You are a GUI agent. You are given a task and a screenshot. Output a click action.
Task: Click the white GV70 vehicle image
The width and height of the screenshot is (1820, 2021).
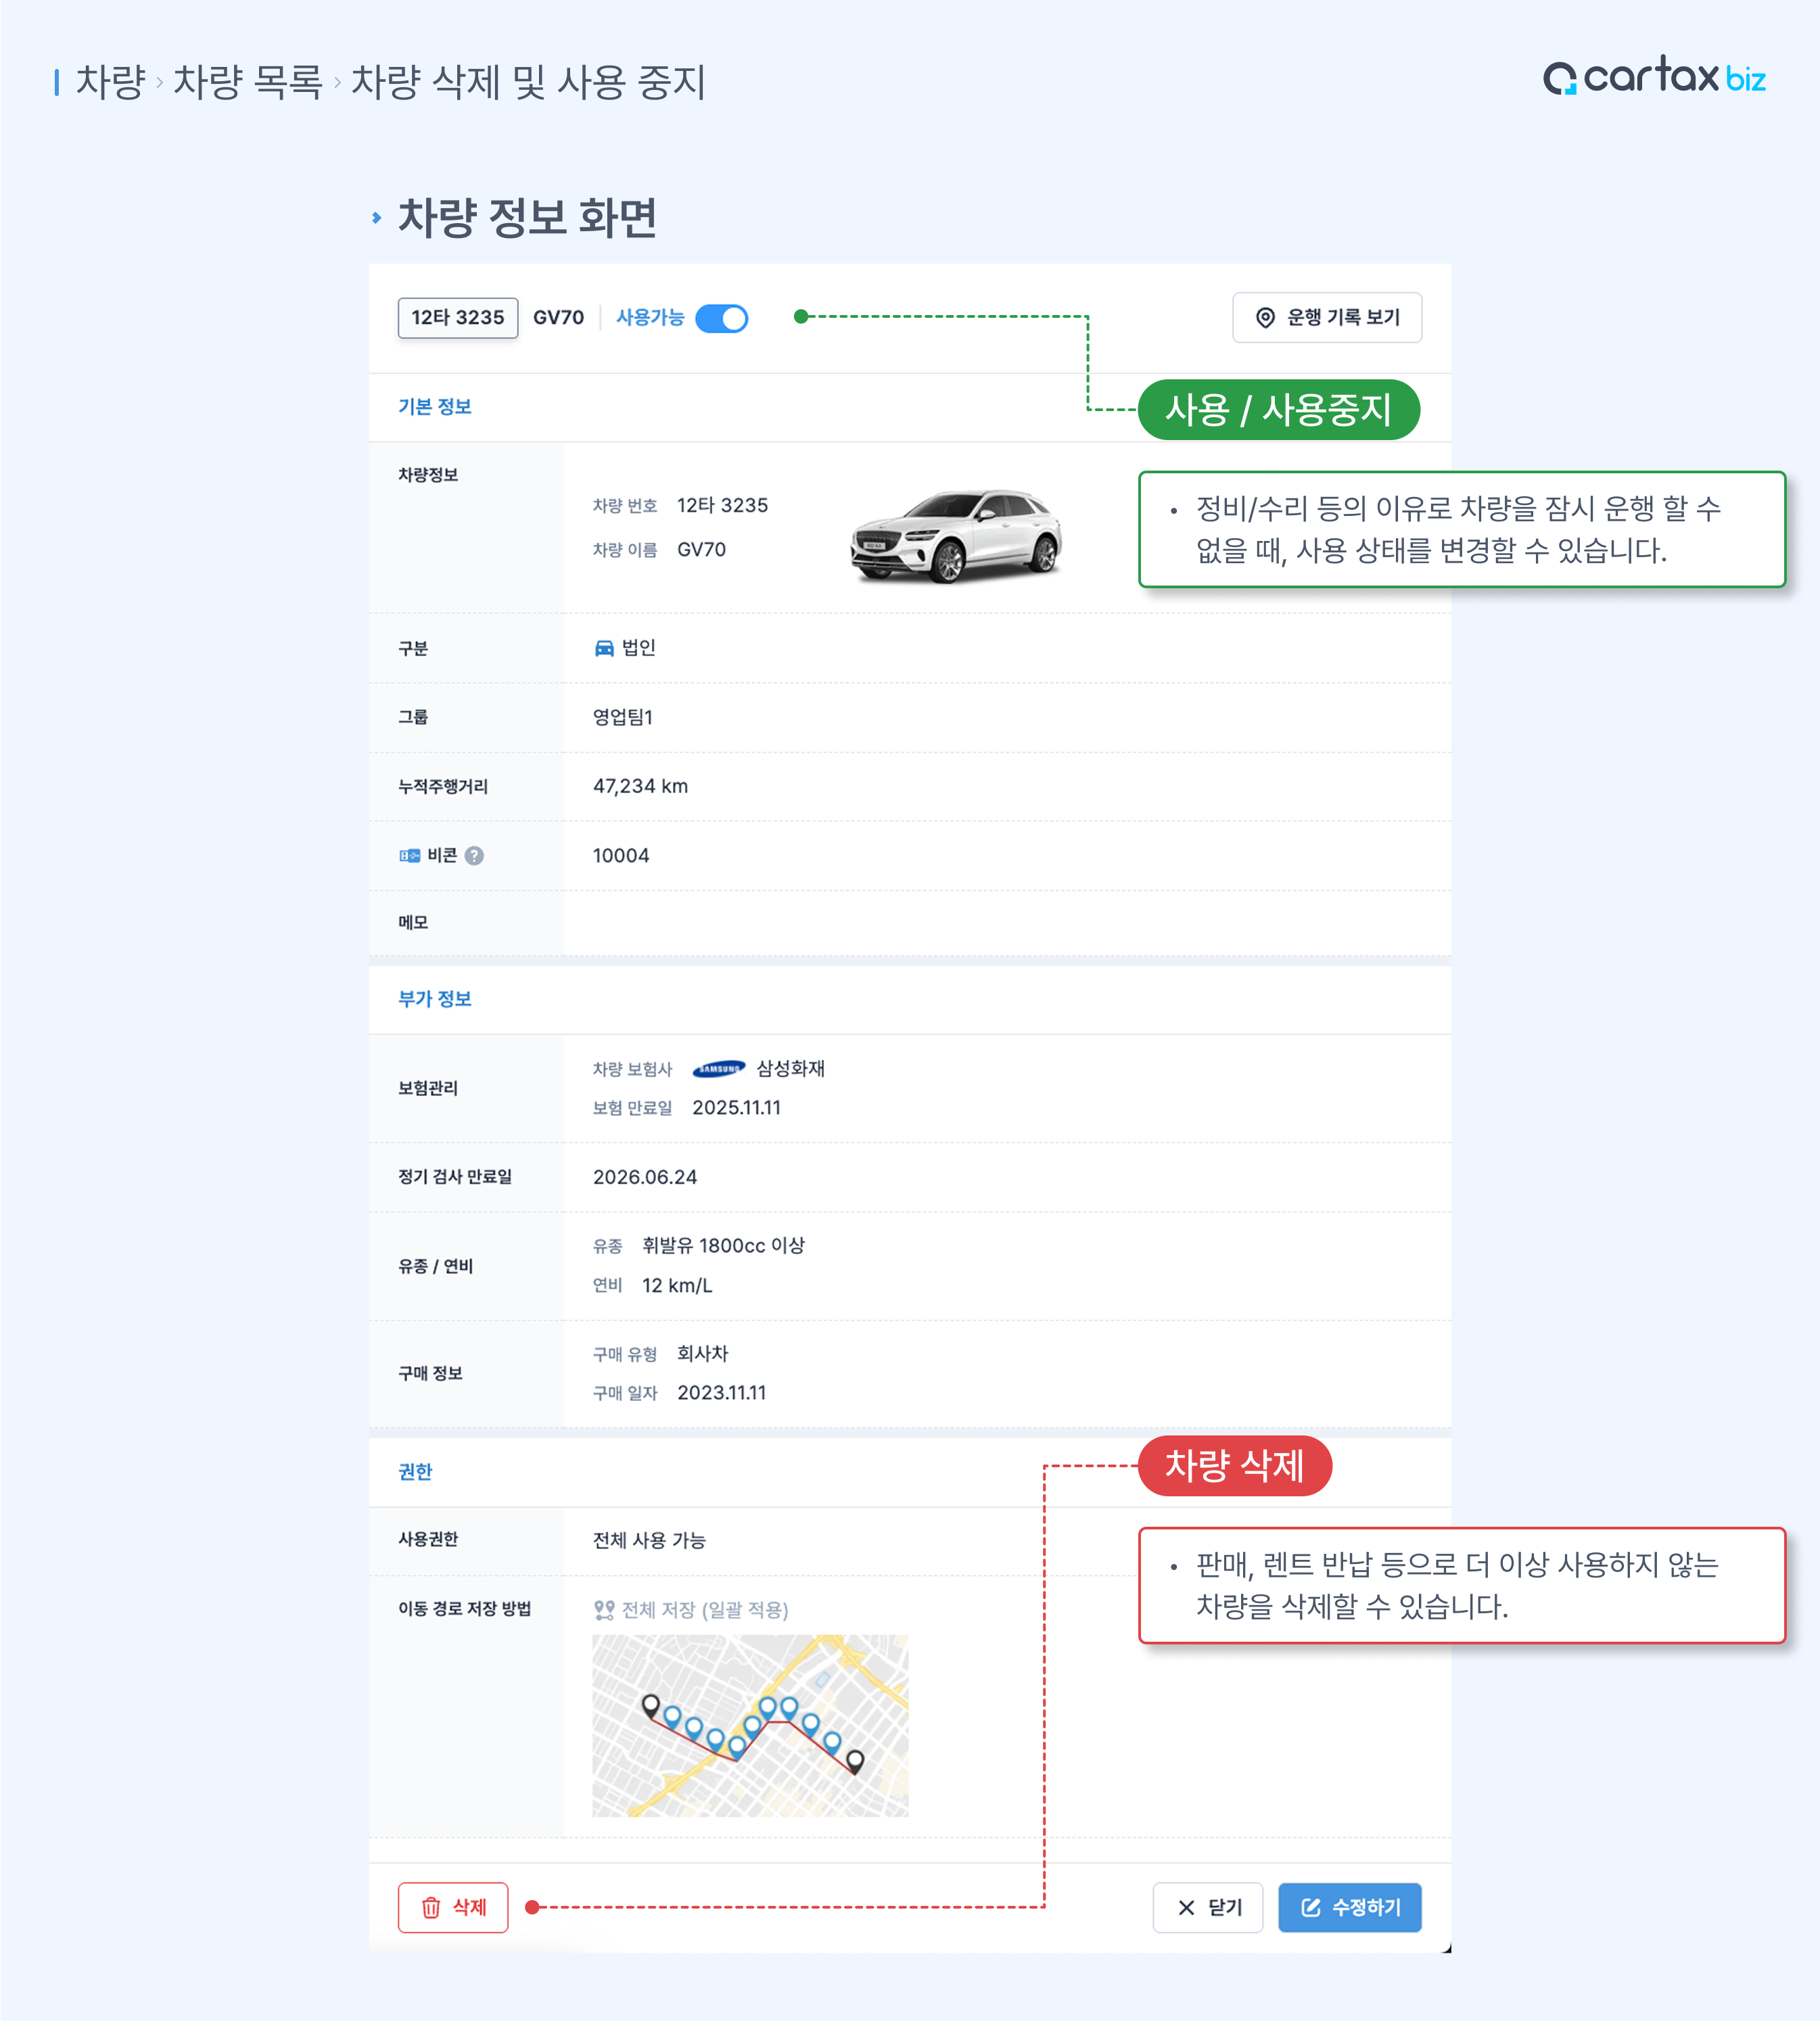(955, 533)
